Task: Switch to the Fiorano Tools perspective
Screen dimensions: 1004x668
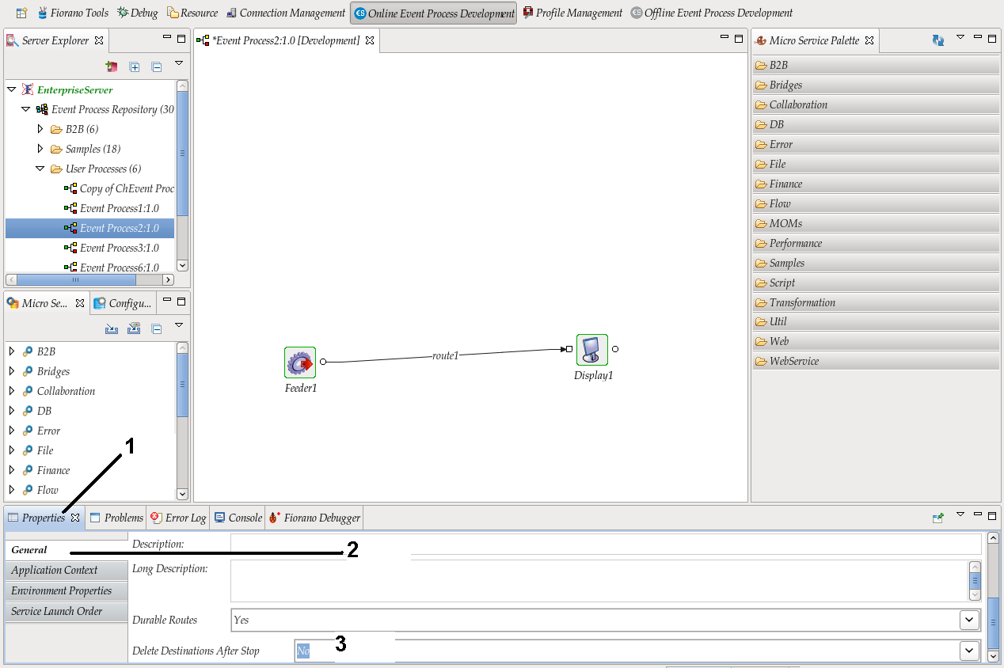Action: (73, 13)
